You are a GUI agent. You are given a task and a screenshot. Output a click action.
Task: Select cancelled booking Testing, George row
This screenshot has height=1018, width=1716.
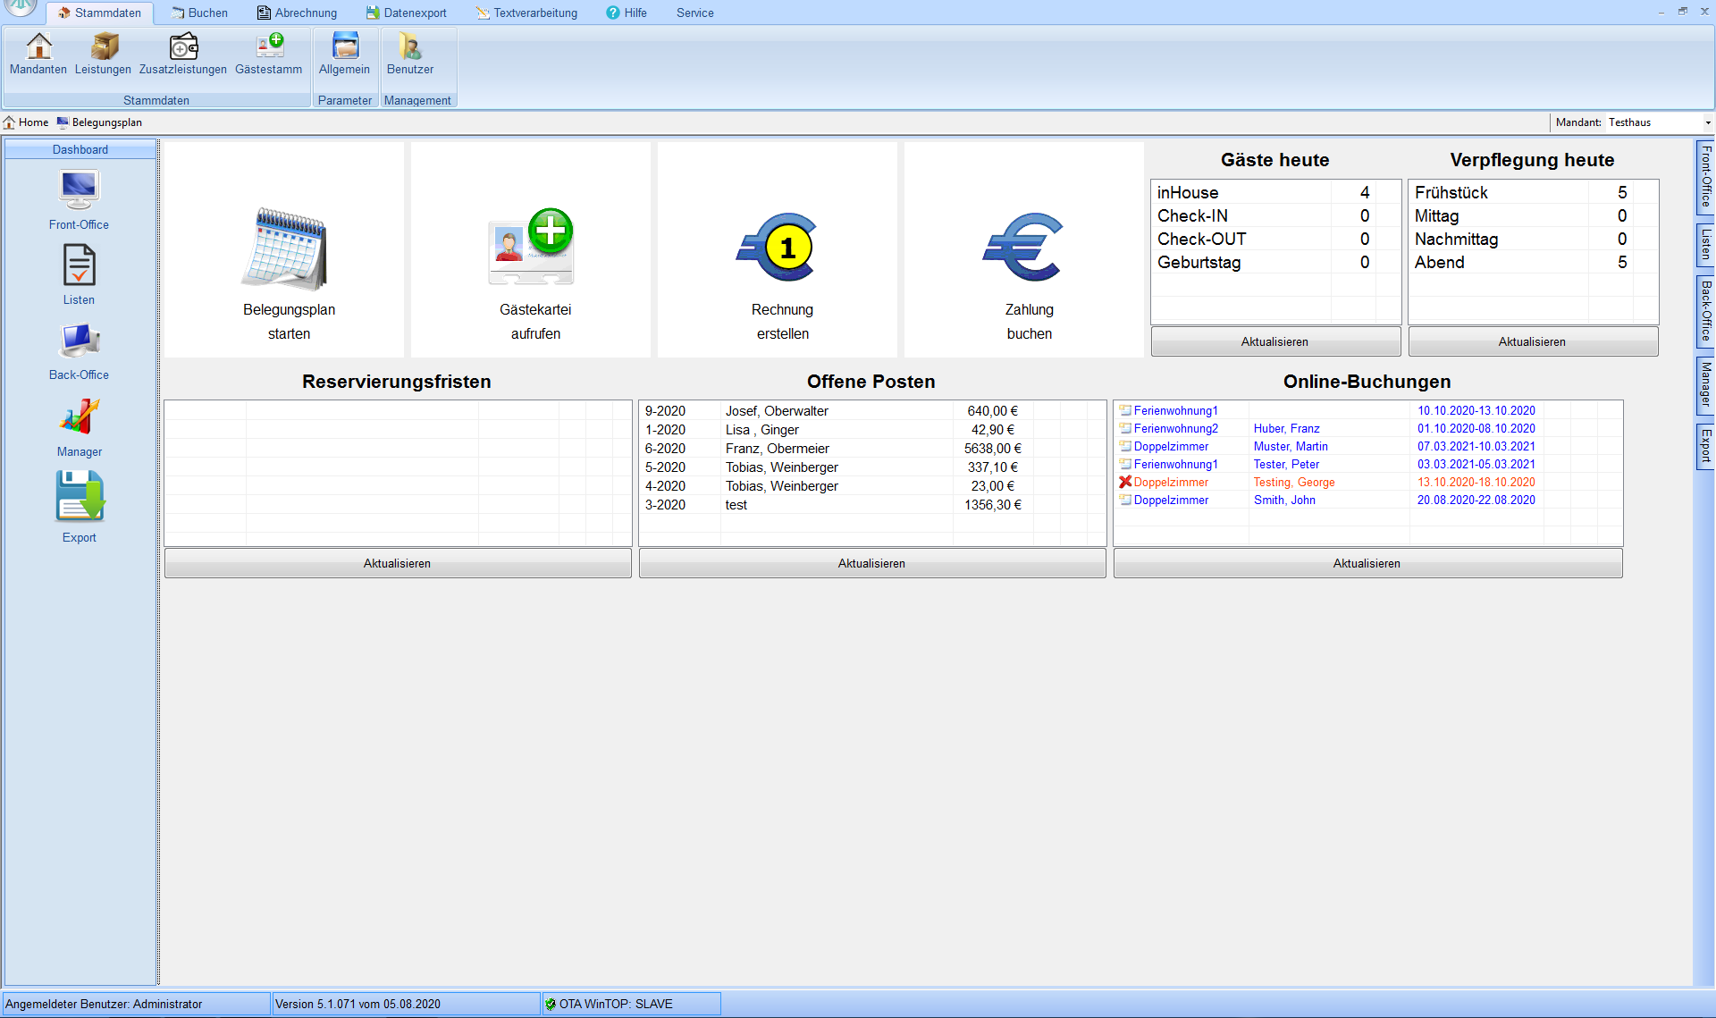1292,483
